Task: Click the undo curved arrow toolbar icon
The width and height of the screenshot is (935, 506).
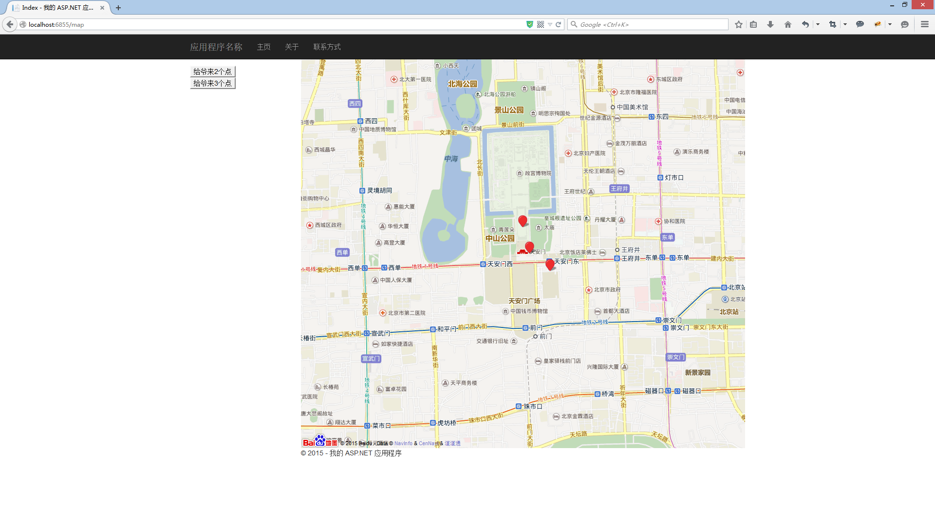Action: click(x=805, y=24)
